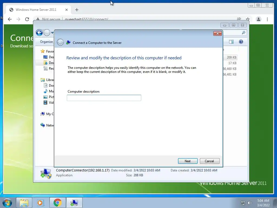Go back in the Explorer window
Viewport: 277px width, 208px height.
coord(39,32)
